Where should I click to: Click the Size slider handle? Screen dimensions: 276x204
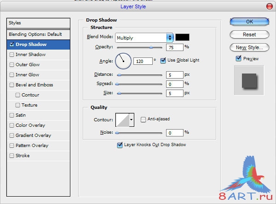(119, 93)
